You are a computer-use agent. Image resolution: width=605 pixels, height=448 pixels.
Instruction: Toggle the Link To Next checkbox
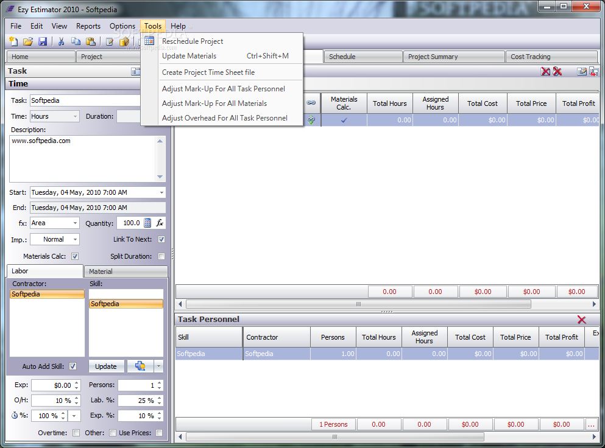[x=161, y=239]
